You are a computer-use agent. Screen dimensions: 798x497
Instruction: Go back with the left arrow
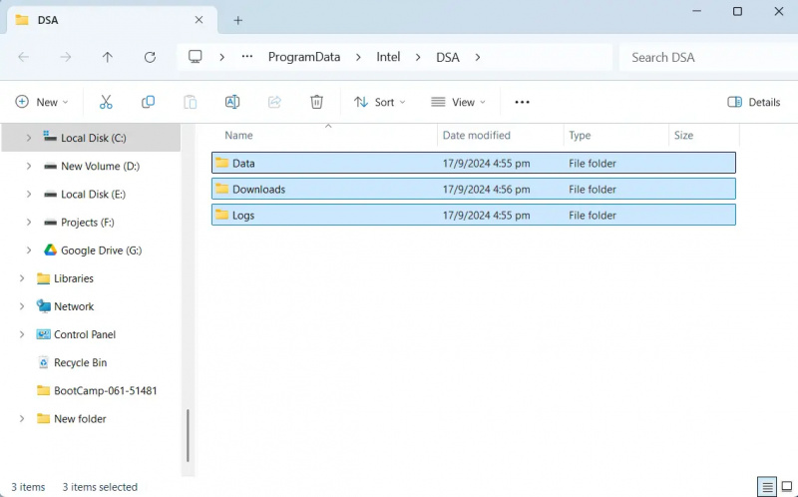tap(23, 57)
